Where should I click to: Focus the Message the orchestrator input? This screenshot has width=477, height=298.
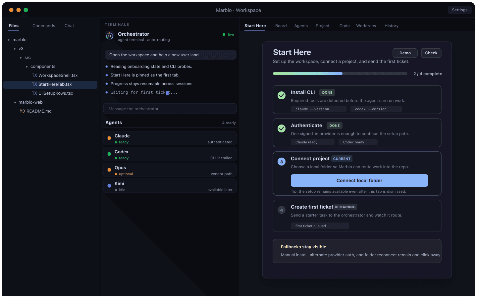point(170,109)
